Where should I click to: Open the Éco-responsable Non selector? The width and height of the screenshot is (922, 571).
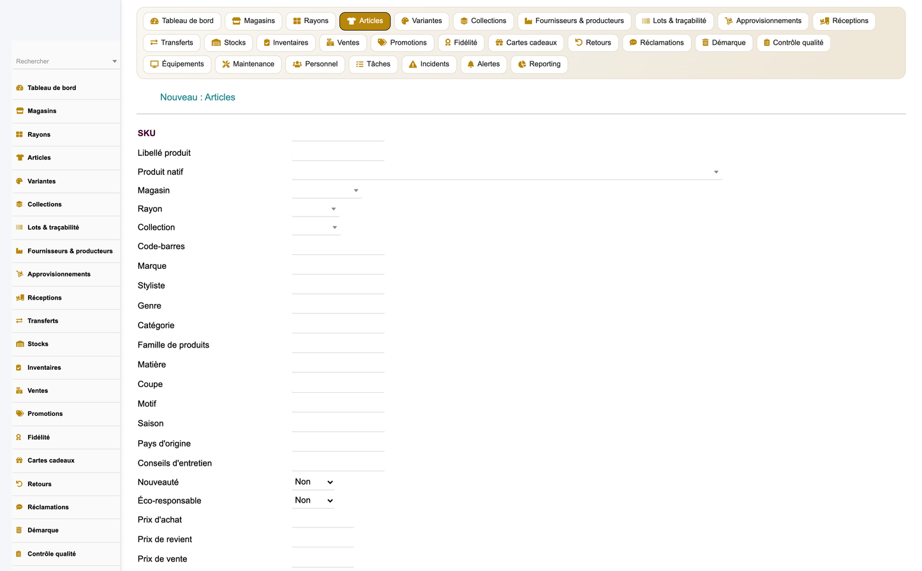[x=313, y=501]
